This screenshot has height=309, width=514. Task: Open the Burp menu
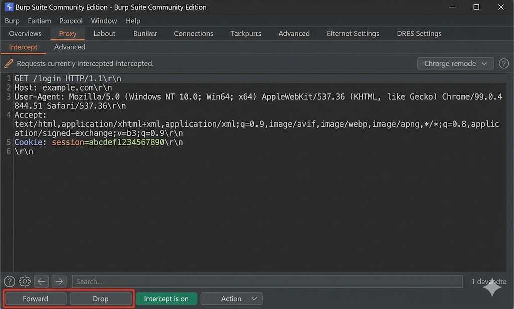pos(12,21)
